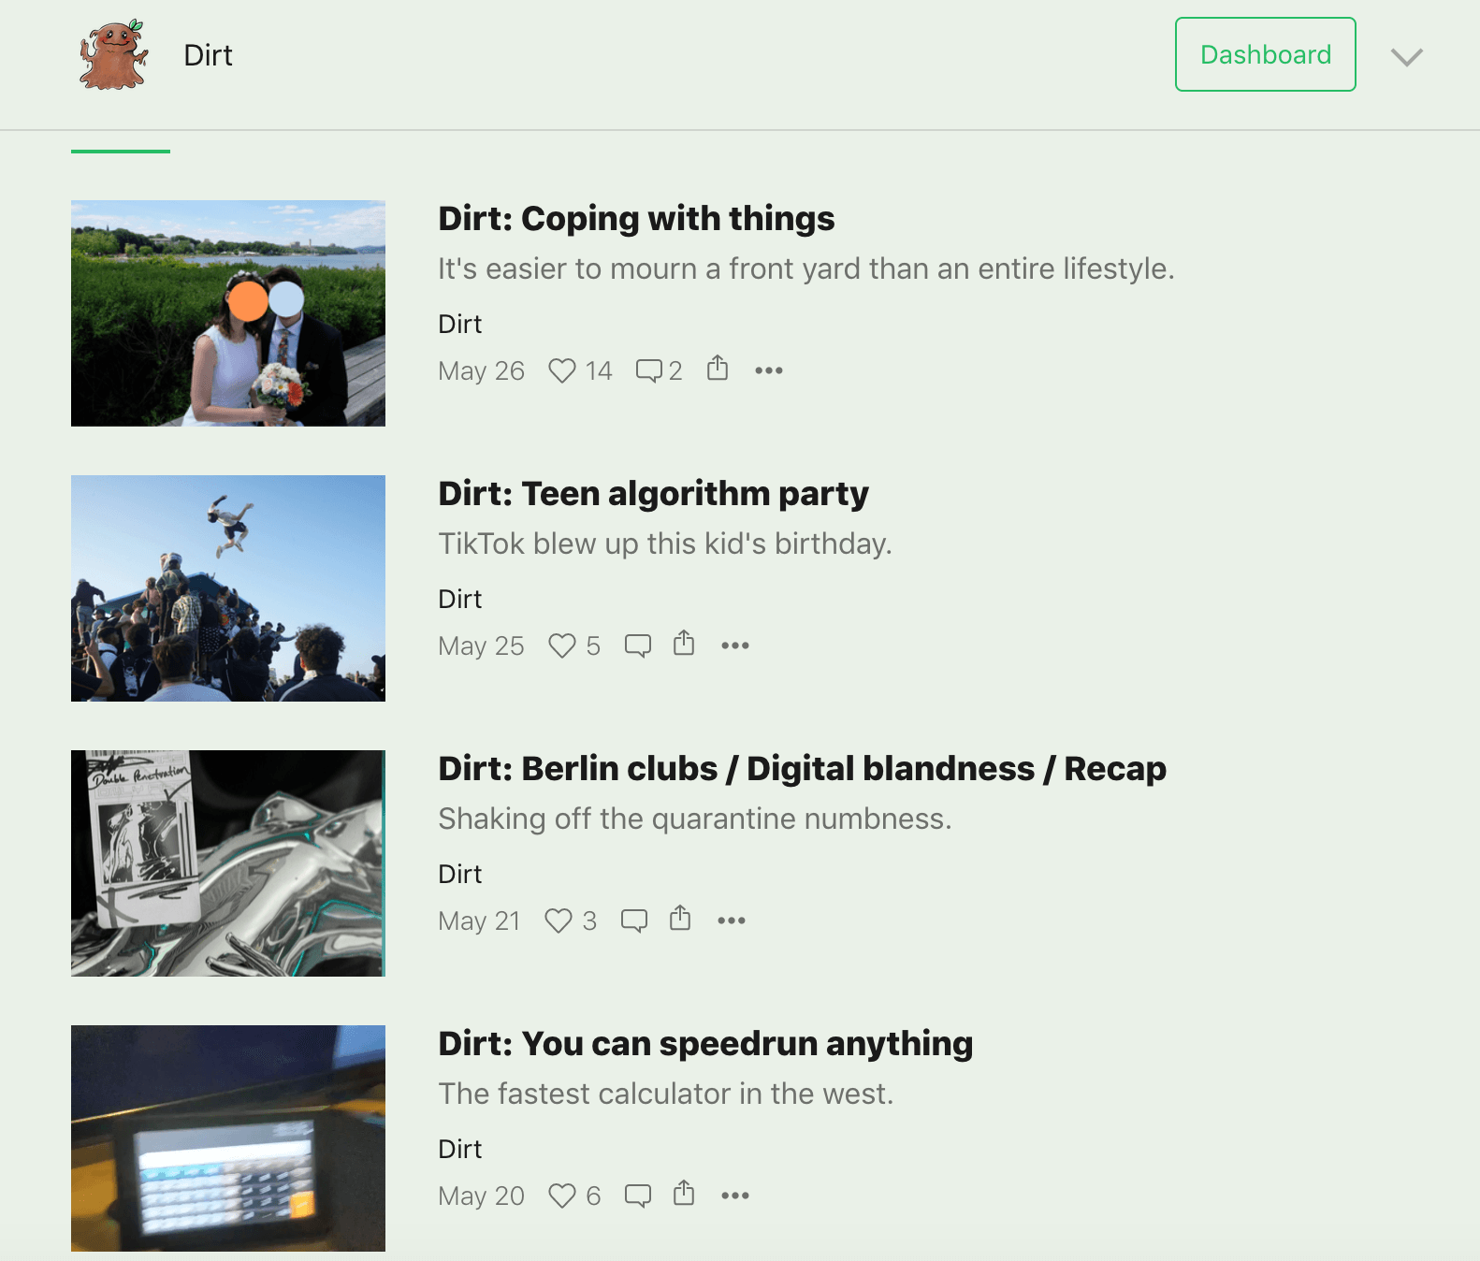This screenshot has height=1261, width=1480.
Task: Share the Teen algorithm party post
Action: (684, 643)
